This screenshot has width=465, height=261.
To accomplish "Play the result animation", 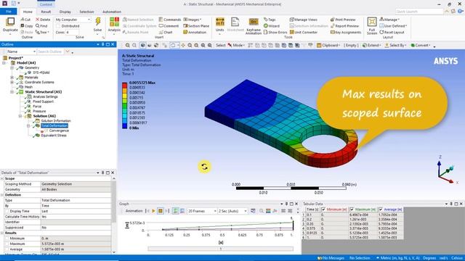I will (153, 211).
